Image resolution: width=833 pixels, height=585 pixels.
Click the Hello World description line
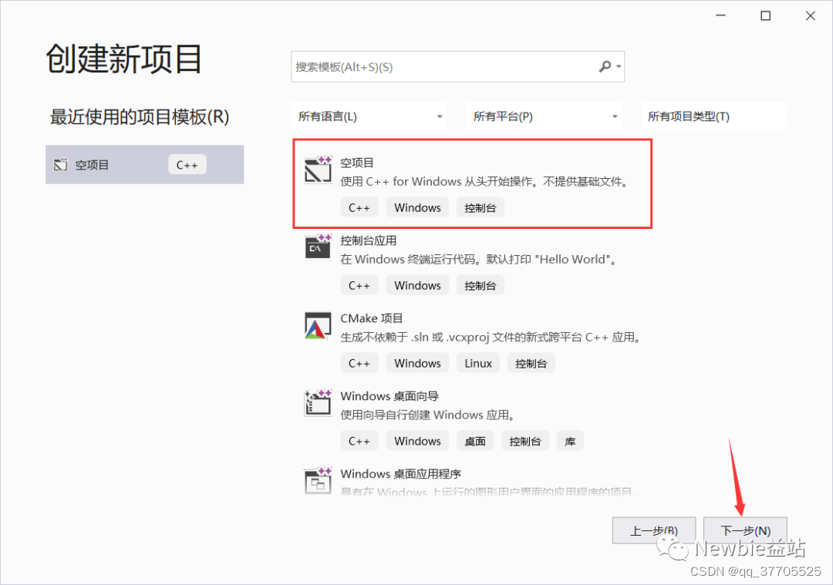pyautogui.click(x=479, y=259)
